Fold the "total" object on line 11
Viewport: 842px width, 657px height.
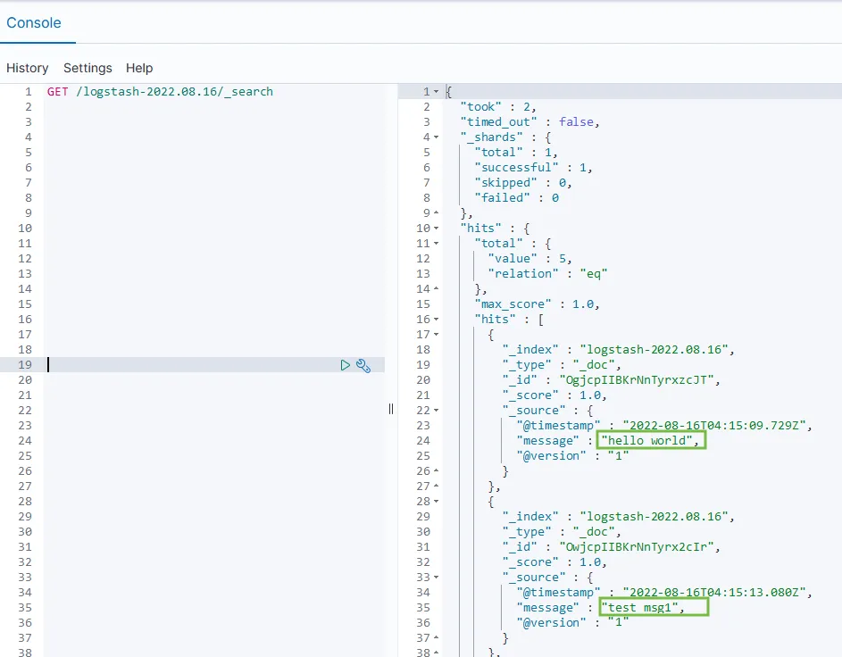tap(436, 244)
